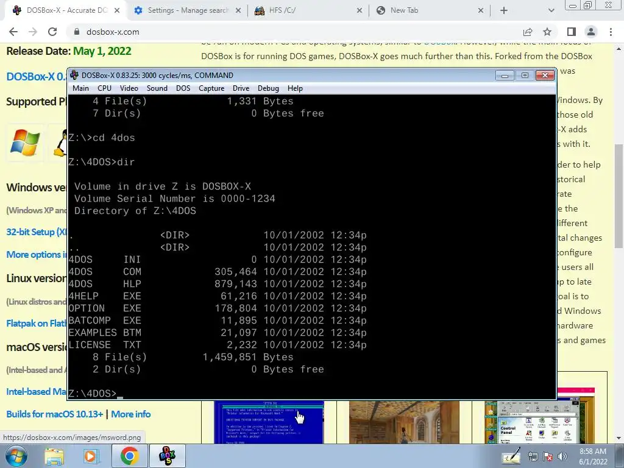This screenshot has width=624, height=468.
Task: Click the scrollbar up arrow
Action: [619, 48]
